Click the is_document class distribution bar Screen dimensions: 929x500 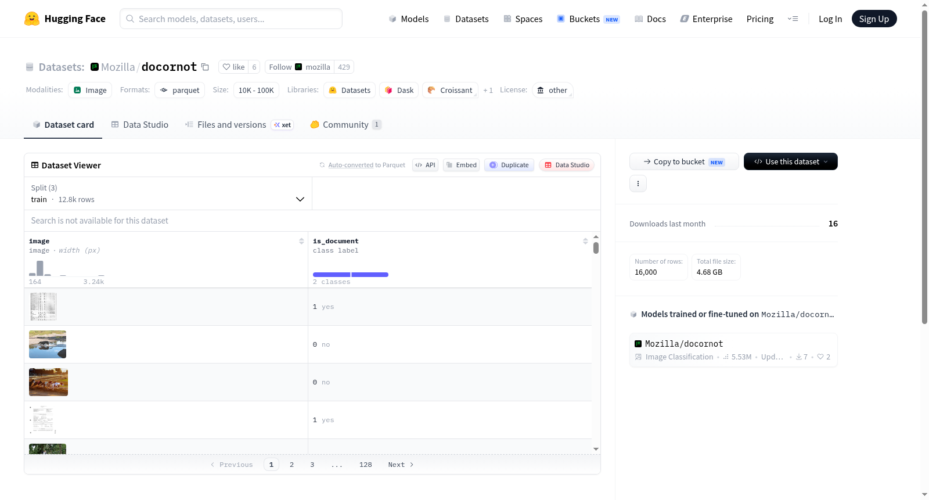click(351, 274)
